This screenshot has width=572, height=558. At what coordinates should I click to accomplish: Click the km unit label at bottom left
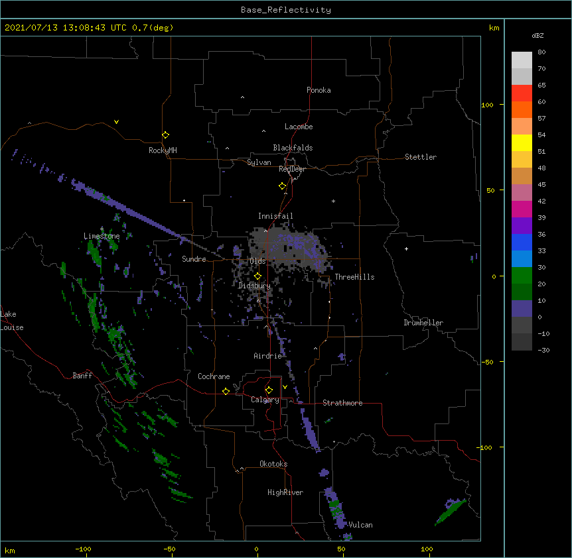[10, 550]
